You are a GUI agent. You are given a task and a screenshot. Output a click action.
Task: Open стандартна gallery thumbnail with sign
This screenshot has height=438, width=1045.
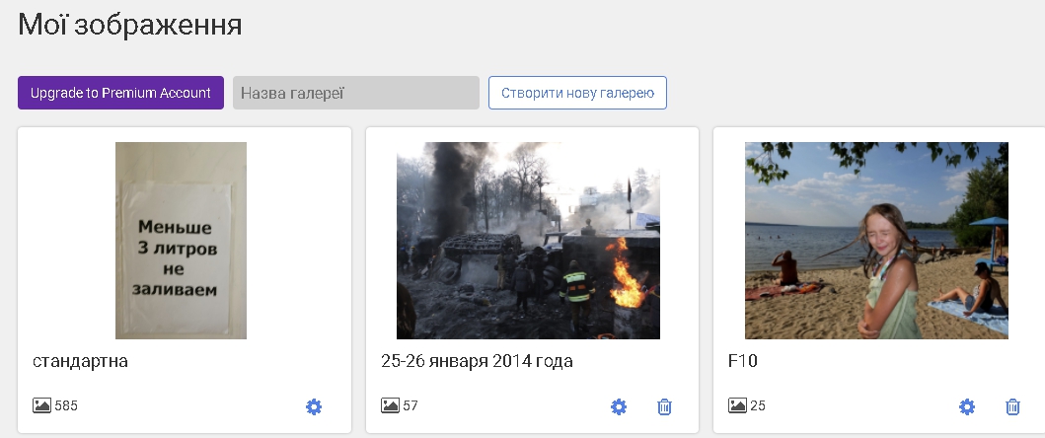(x=182, y=241)
